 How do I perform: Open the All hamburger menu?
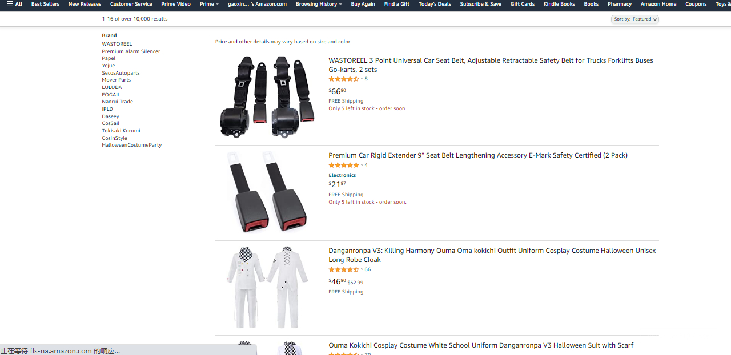(x=14, y=4)
